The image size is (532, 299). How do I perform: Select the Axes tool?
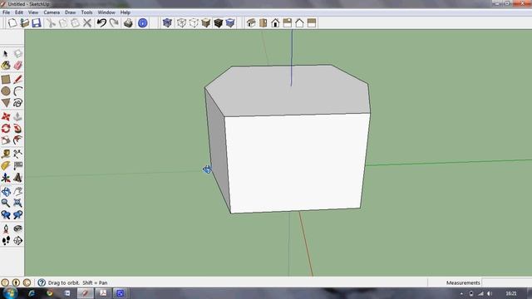(6, 177)
